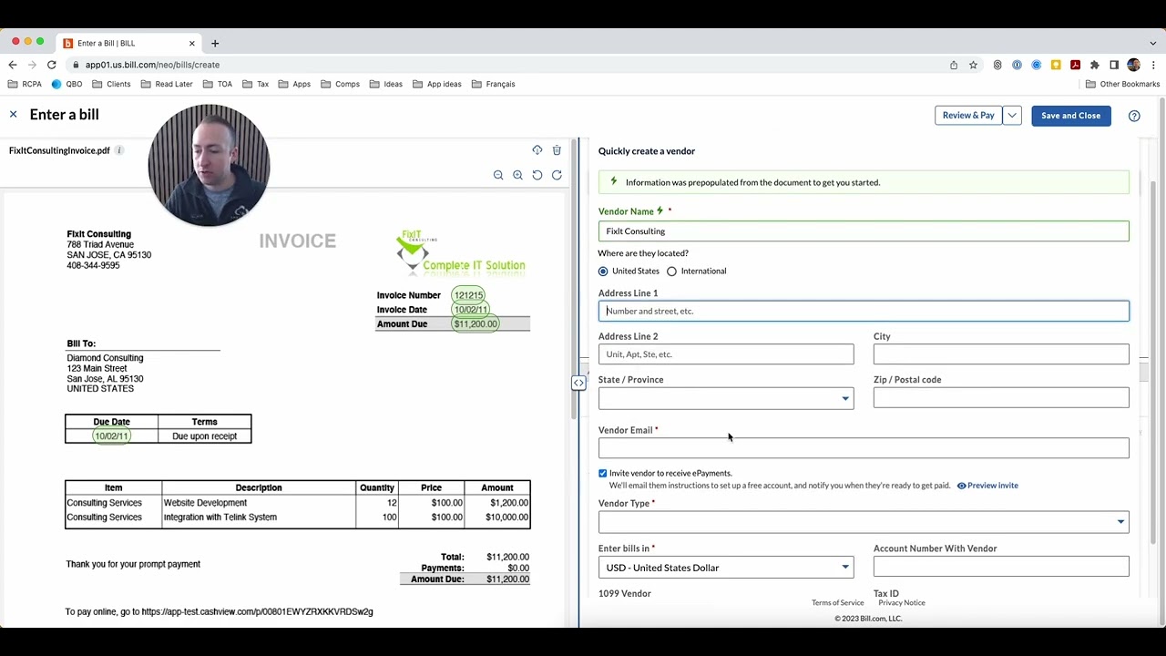This screenshot has width=1166, height=656.
Task: Open the Tax bookmark folder
Action: (255, 84)
